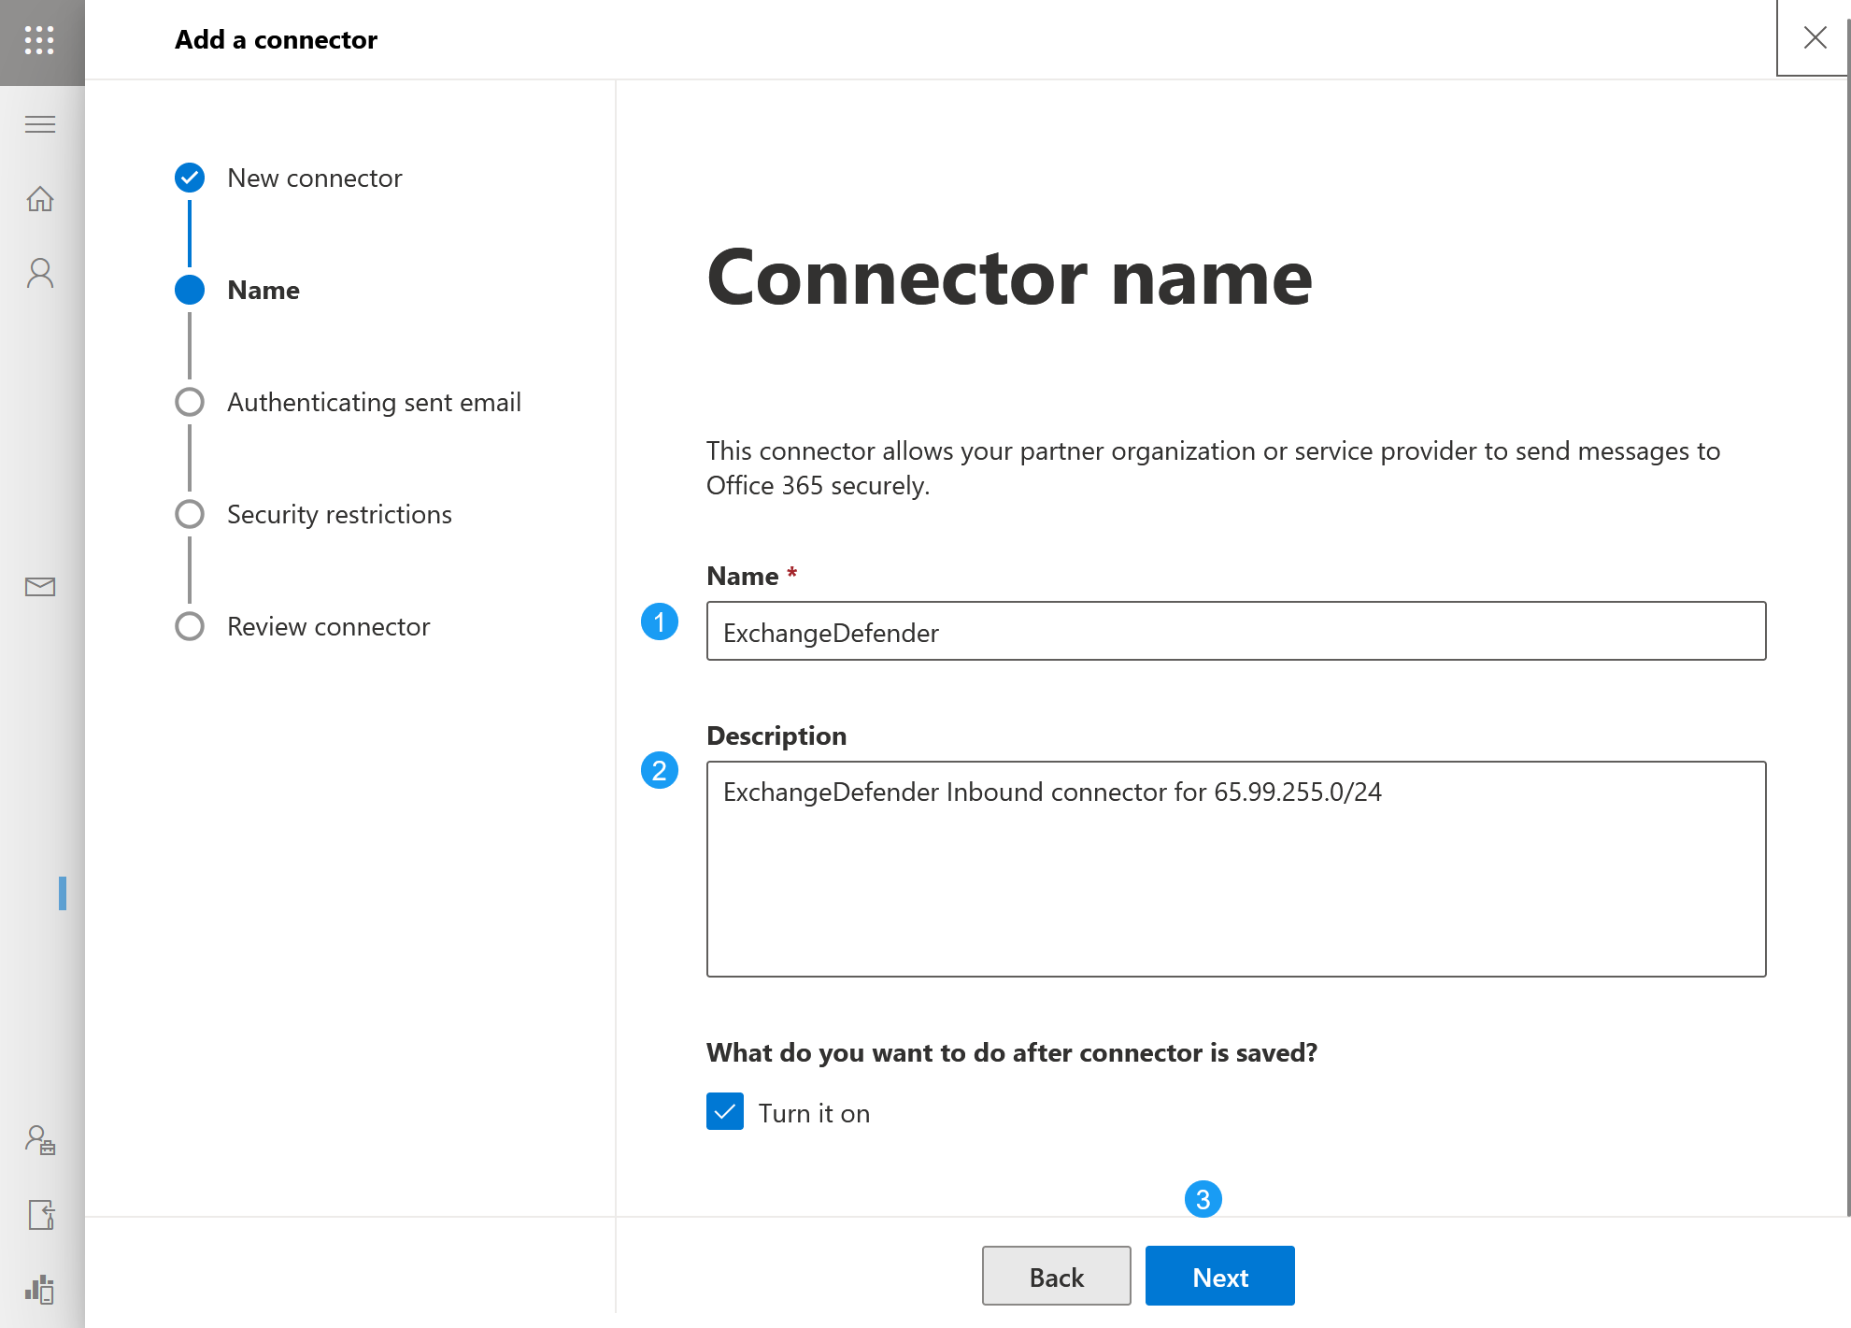
Task: Open the app launcher grid
Action: tap(39, 41)
